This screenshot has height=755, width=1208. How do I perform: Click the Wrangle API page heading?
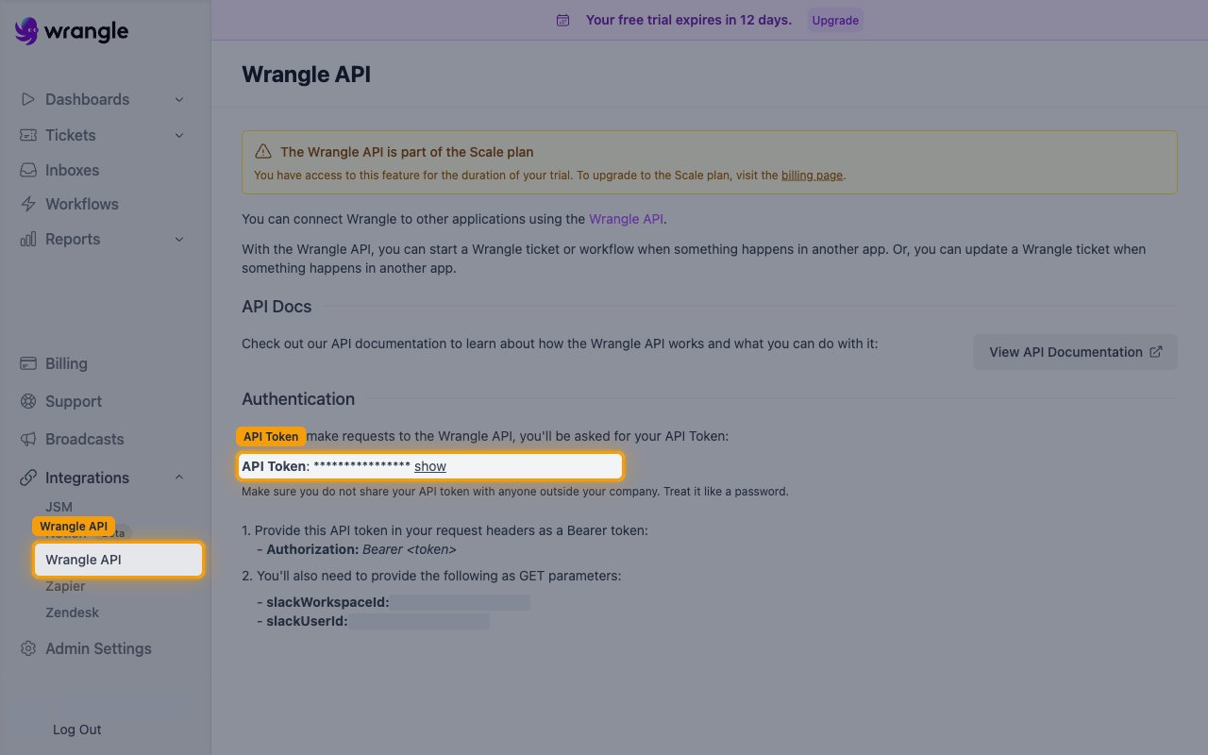tap(306, 74)
